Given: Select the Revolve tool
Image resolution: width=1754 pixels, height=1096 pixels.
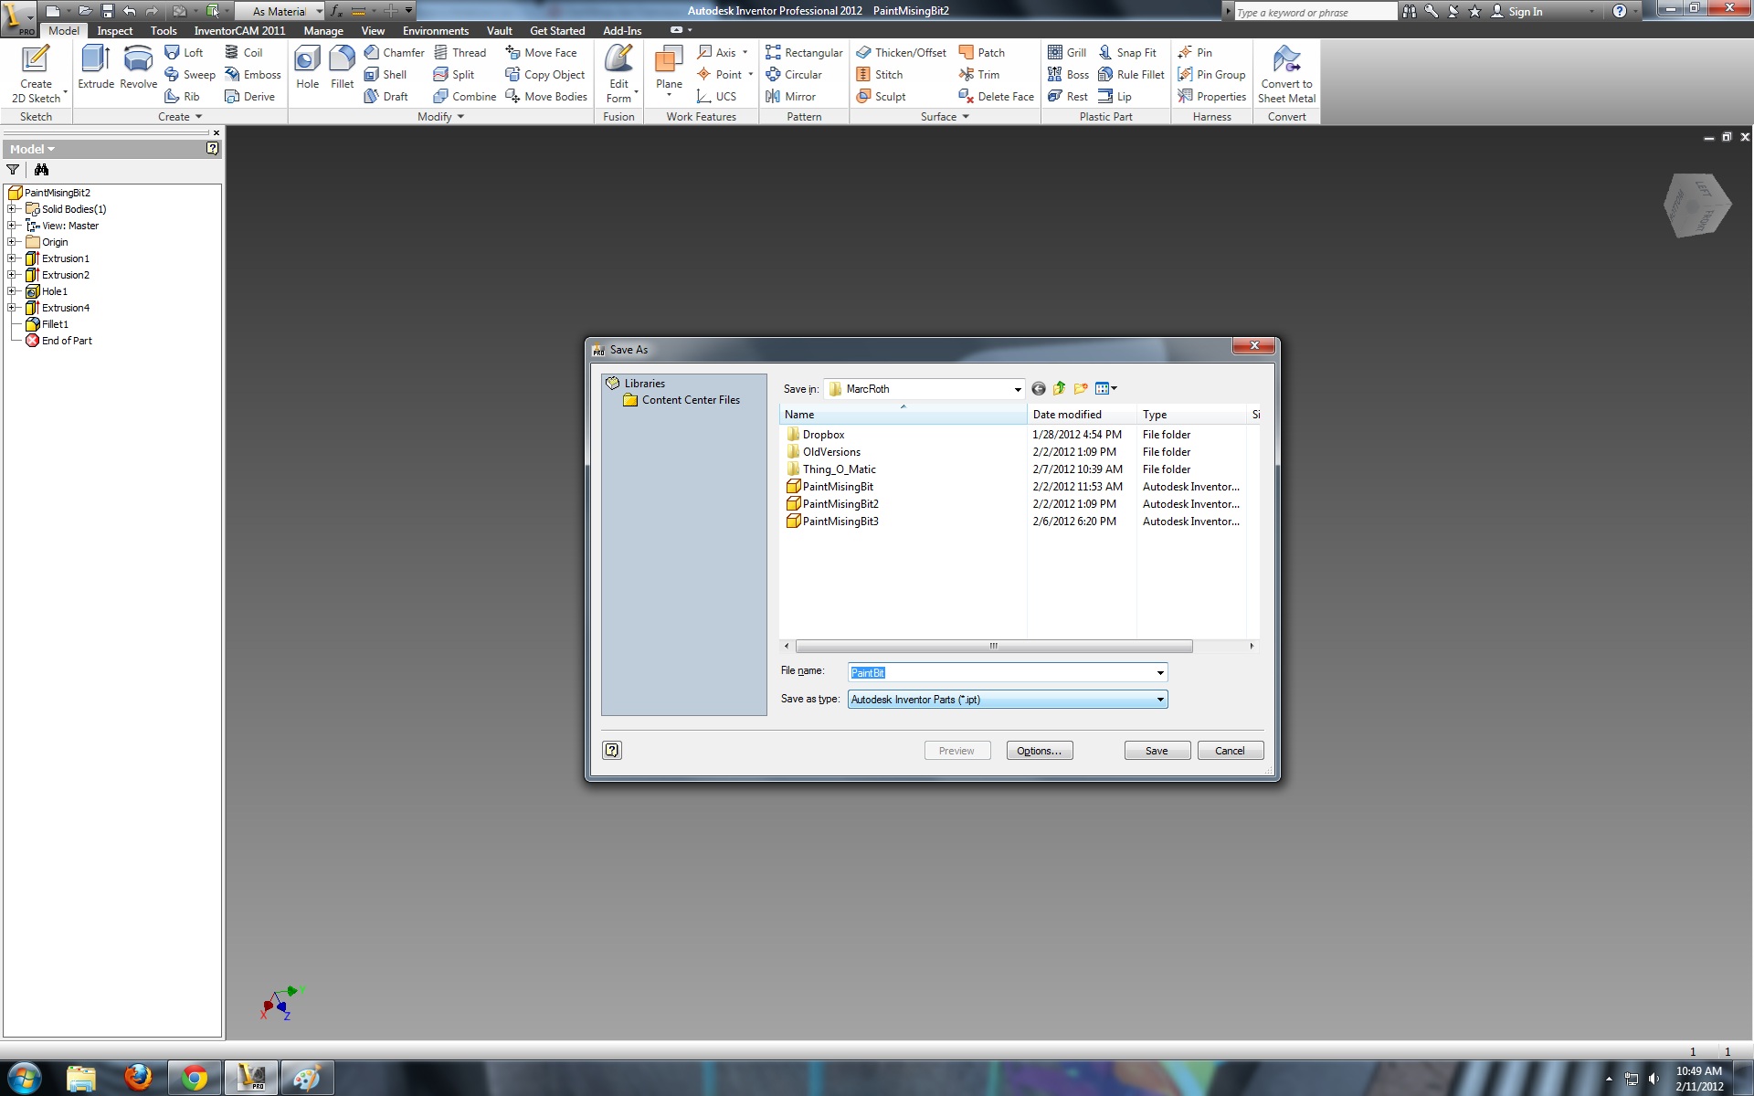Looking at the screenshot, I should (138, 68).
